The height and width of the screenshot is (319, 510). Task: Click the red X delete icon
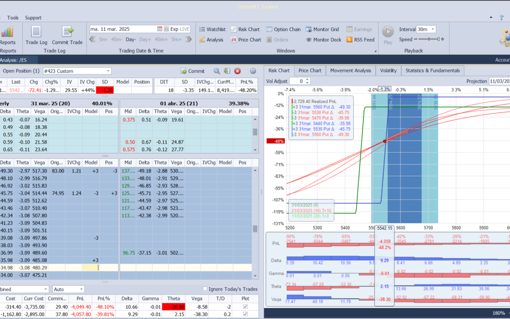pos(238,71)
